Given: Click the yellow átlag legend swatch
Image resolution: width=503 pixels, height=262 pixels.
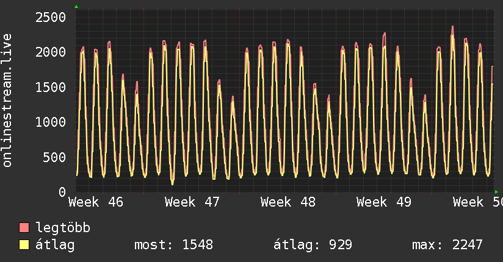Looking at the screenshot, I should [x=24, y=245].
